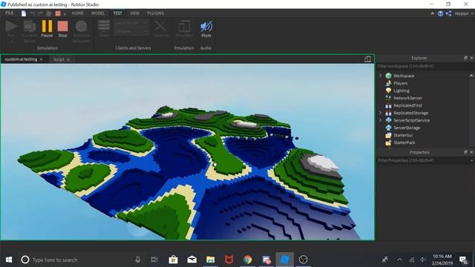This screenshot has width=475, height=267.
Task: Select ReplicatedStorage in Explorer
Action: (410, 113)
